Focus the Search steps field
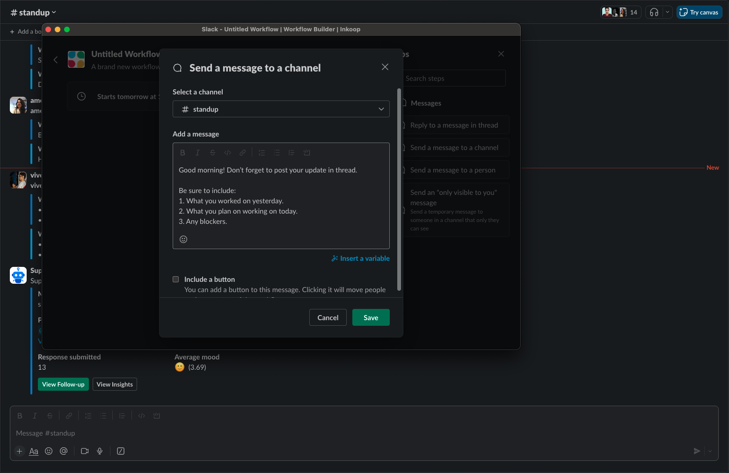 point(454,78)
